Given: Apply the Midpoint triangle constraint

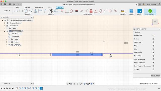Looking at the screenshot, I should [x=96, y=11].
